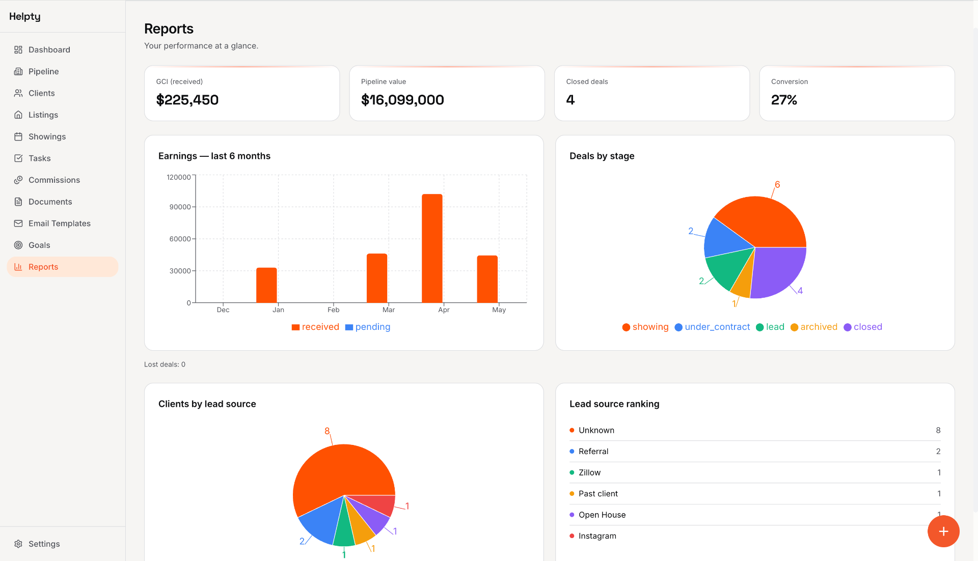This screenshot has height=561, width=978.
Task: Click the May earnings bar
Action: click(487, 279)
